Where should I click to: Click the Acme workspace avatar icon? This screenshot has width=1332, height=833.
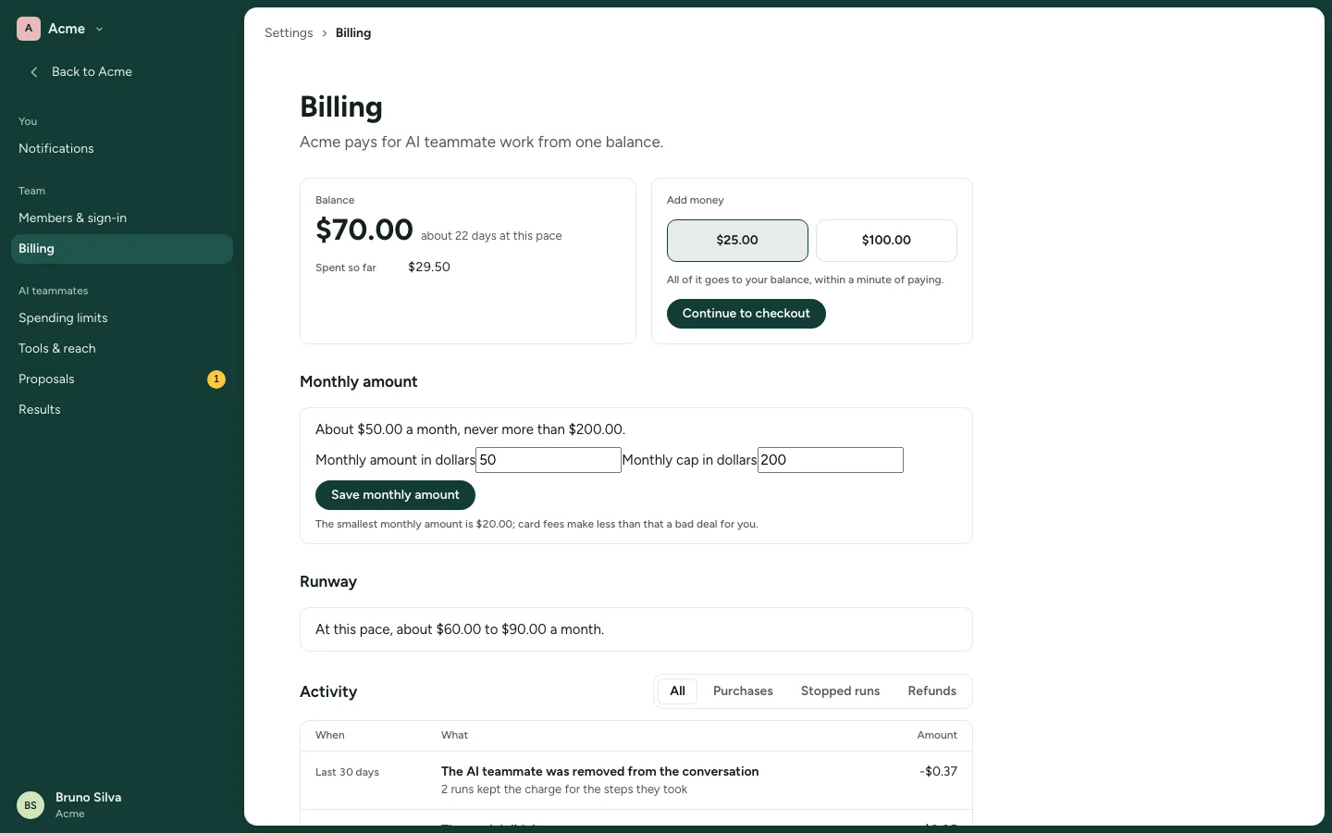(x=29, y=29)
